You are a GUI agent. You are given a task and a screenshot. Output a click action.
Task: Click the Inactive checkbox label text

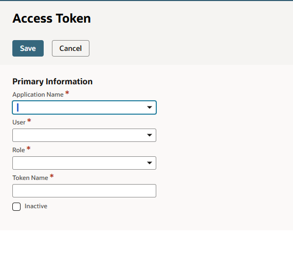pos(36,206)
